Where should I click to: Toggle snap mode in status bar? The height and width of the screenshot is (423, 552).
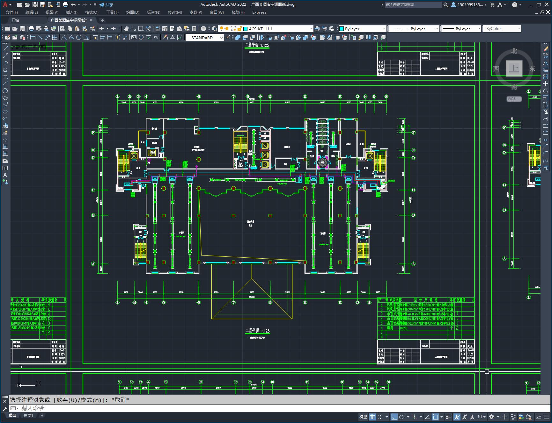tap(380, 417)
